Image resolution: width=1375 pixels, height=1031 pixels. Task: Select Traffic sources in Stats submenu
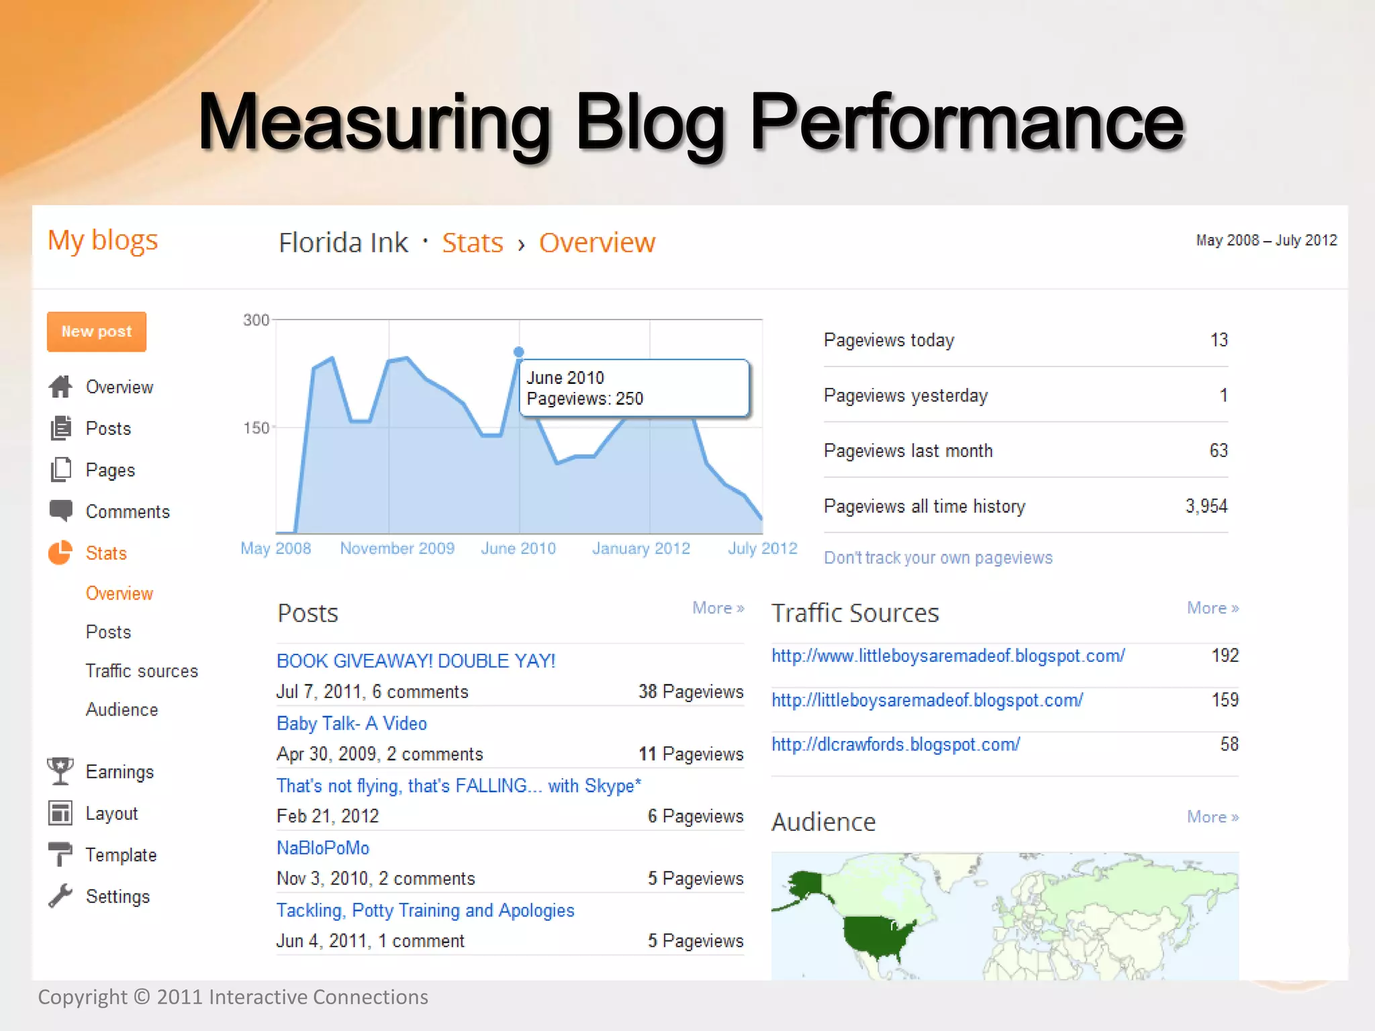pyautogui.click(x=142, y=671)
